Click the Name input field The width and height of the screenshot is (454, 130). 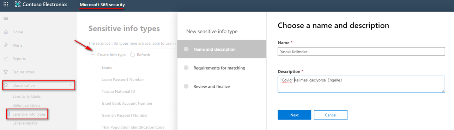point(361,51)
